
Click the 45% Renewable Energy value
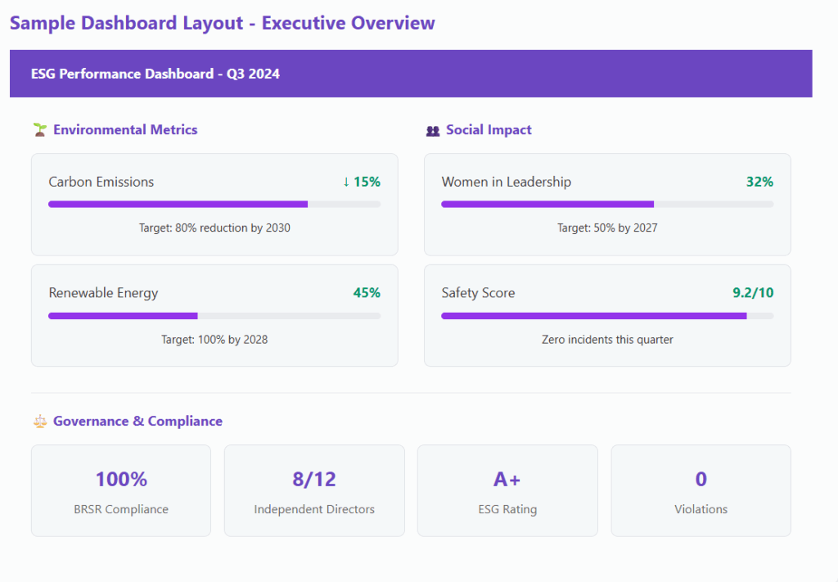click(x=367, y=293)
